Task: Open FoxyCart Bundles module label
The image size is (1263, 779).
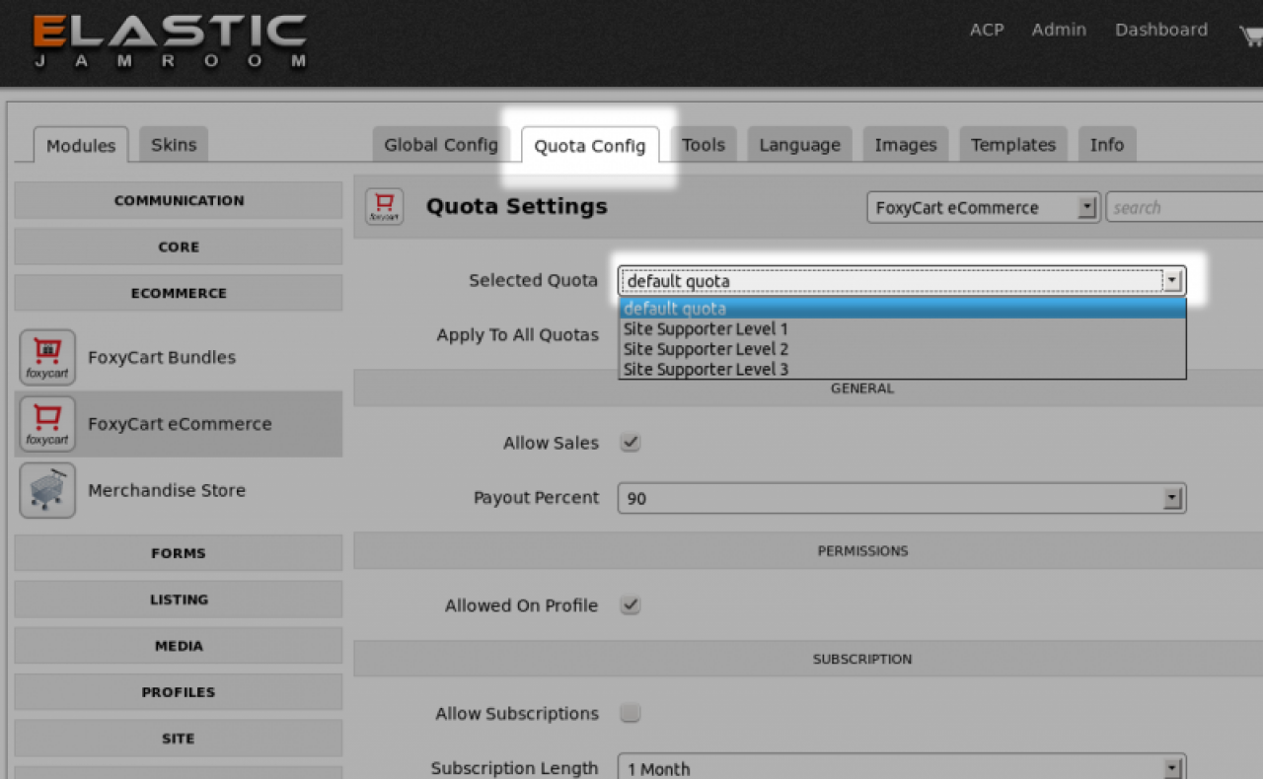Action: coord(162,357)
